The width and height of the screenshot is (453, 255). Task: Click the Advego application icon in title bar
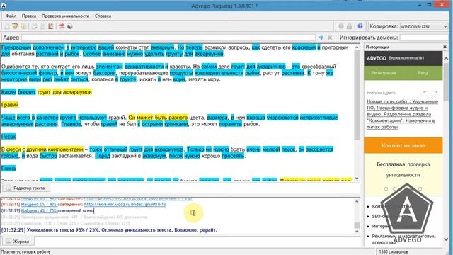point(3,5)
